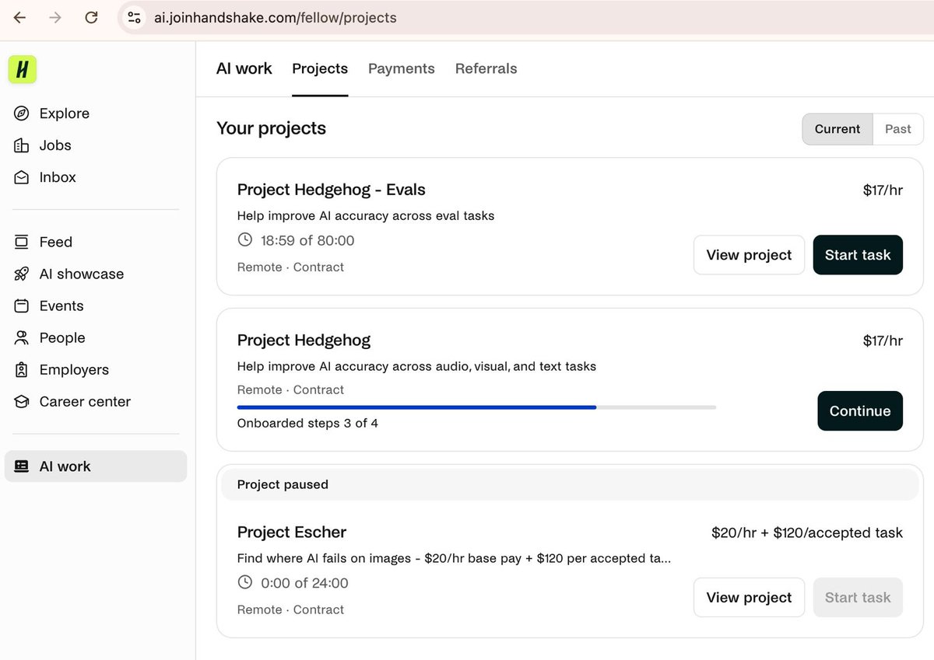Image resolution: width=934 pixels, height=660 pixels.
Task: Open the Referrals tab
Action: click(486, 68)
